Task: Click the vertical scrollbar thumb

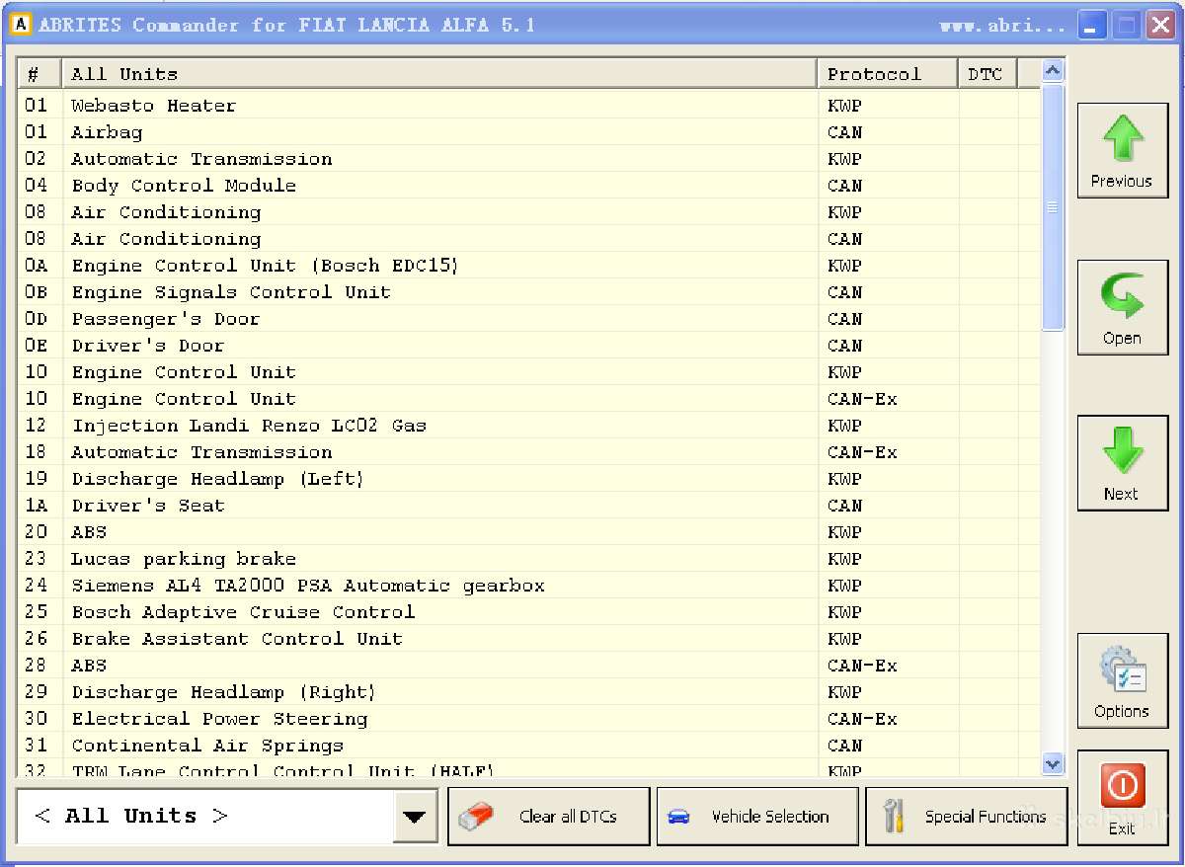Action: tap(1053, 206)
